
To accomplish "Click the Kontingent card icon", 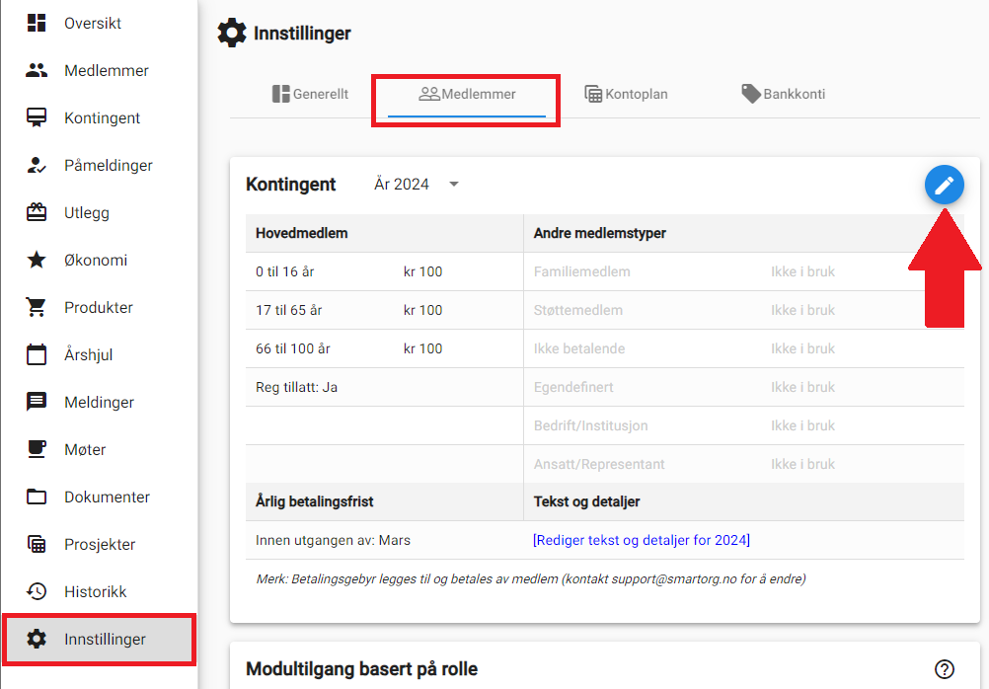I will [37, 117].
